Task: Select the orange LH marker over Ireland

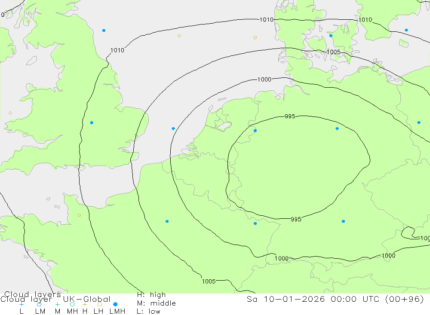Action: click(x=10, y=113)
